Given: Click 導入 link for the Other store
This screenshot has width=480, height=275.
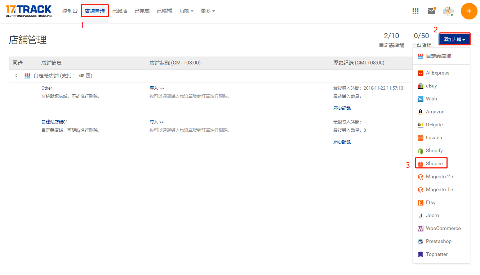Looking at the screenshot, I should (156, 88).
